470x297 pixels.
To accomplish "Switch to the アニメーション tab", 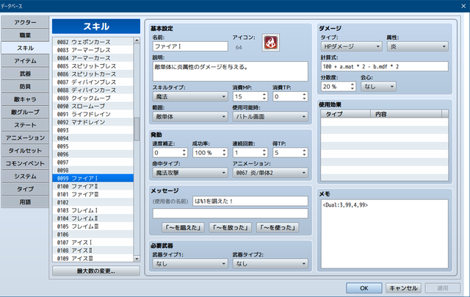I will coord(25,138).
